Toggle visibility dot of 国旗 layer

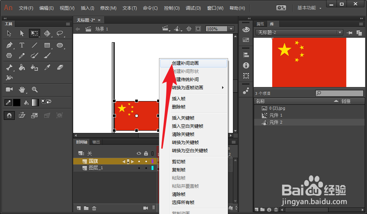[139, 161]
